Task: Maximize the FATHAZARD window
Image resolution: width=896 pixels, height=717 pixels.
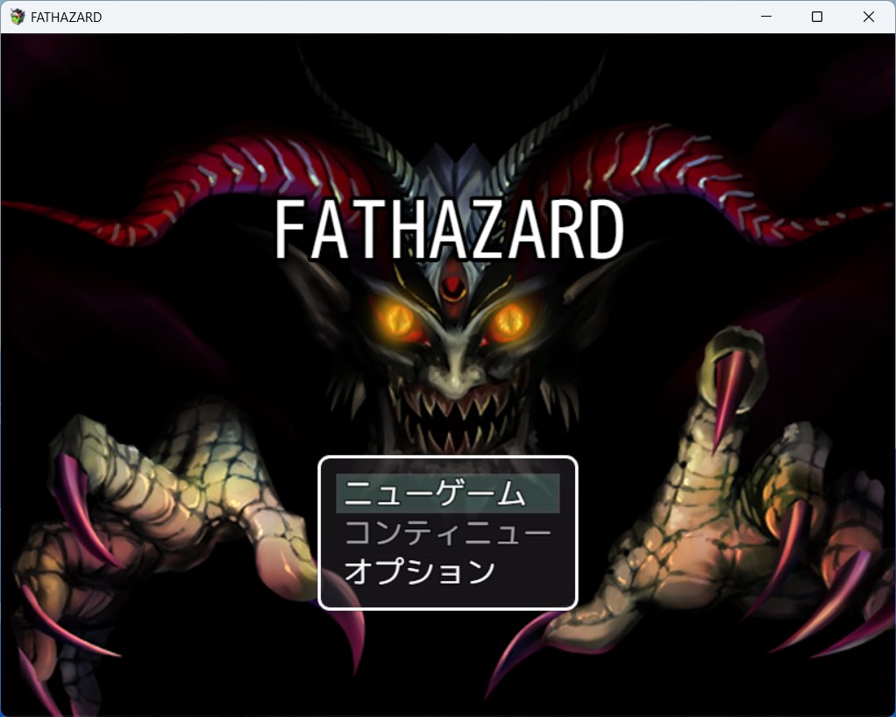Action: click(817, 17)
